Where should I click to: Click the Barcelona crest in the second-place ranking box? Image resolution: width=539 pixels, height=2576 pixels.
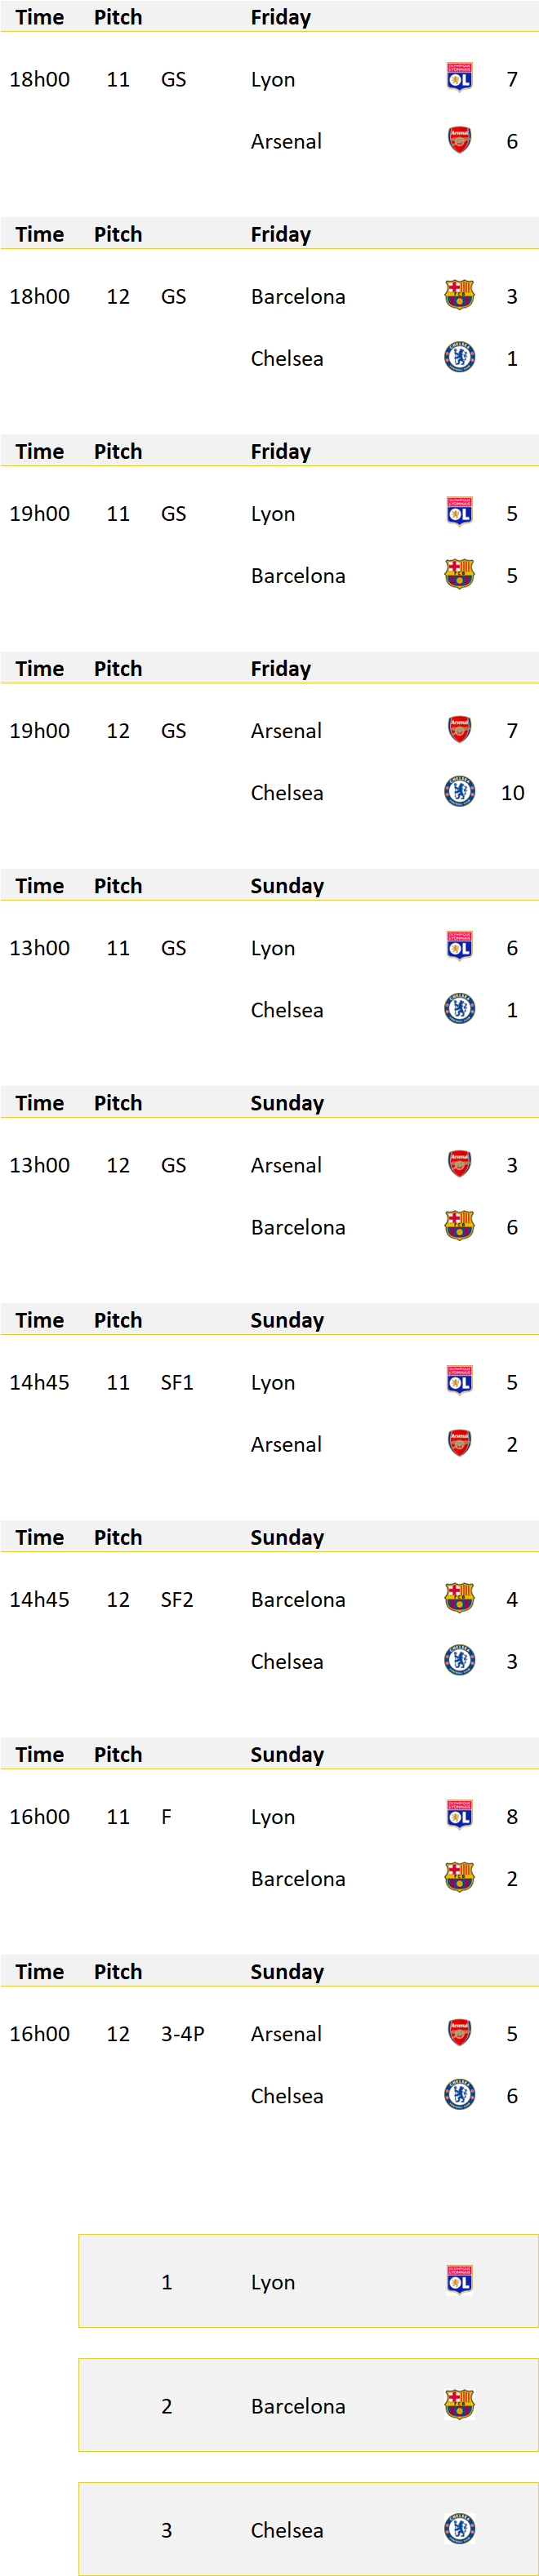(459, 2404)
